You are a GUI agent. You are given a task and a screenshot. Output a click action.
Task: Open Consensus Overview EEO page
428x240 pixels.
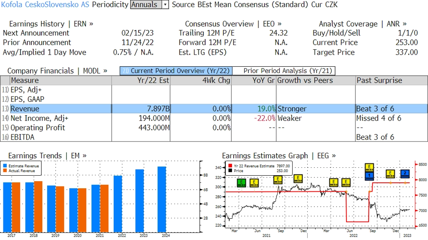233,24
